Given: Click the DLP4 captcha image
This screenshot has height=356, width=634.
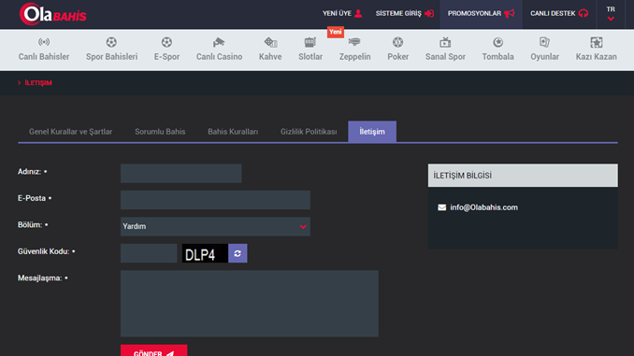Looking at the screenshot, I should tap(205, 253).
